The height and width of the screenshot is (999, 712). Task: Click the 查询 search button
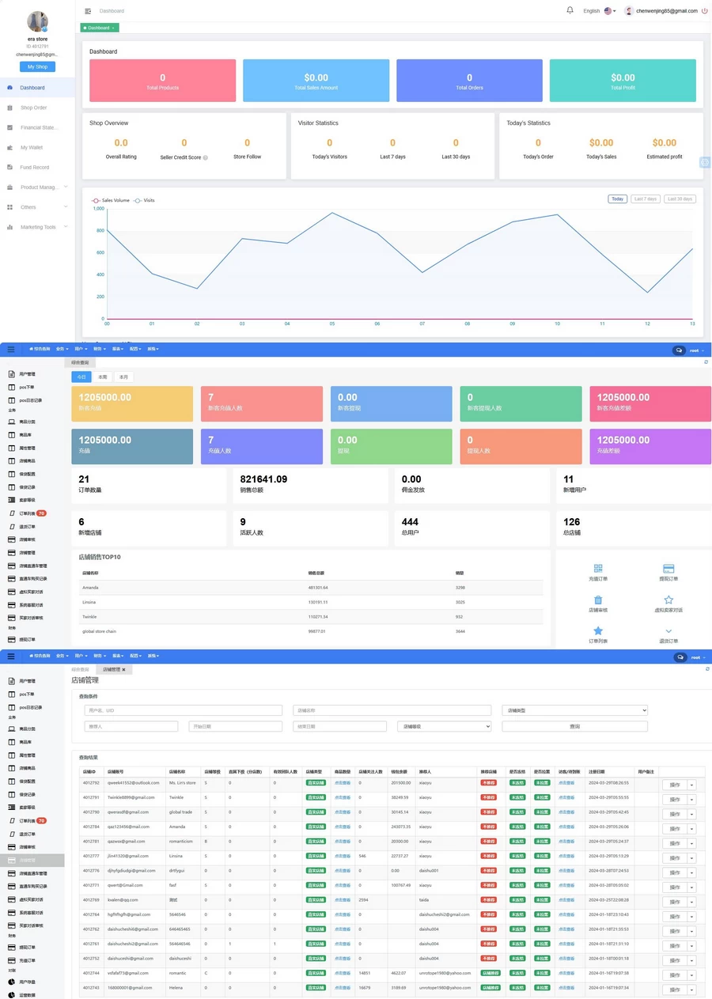click(x=574, y=726)
